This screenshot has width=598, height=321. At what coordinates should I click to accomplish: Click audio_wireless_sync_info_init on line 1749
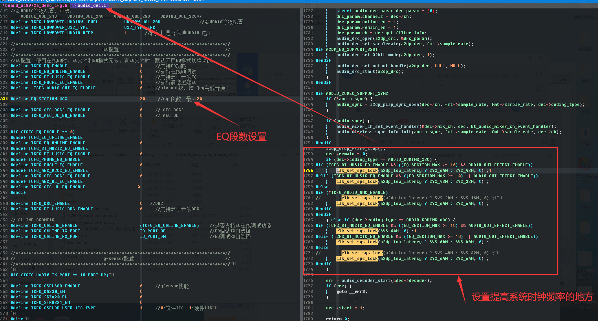374,132
